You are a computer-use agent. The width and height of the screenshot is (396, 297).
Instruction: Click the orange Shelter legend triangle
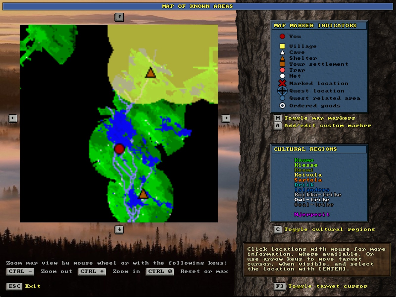point(282,58)
